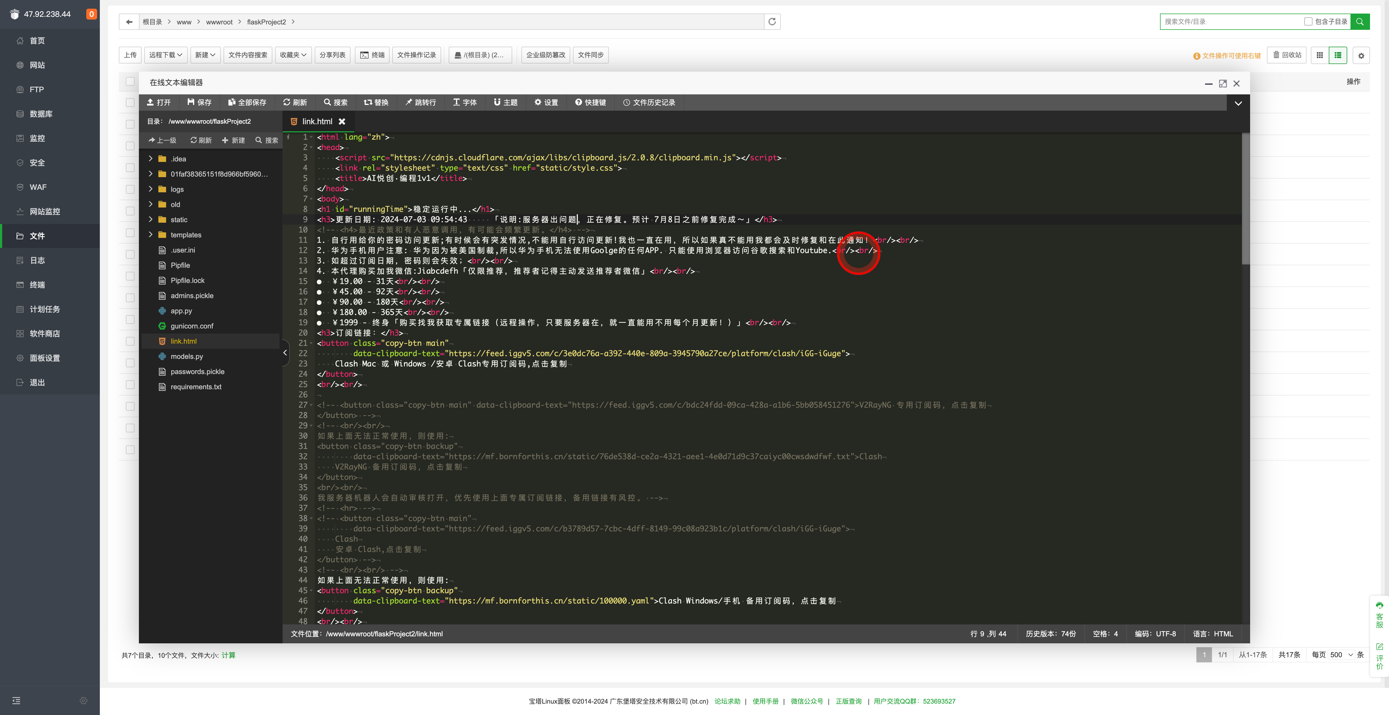Click the orange notification badge
The width and height of the screenshot is (1389, 715).
tap(92, 14)
